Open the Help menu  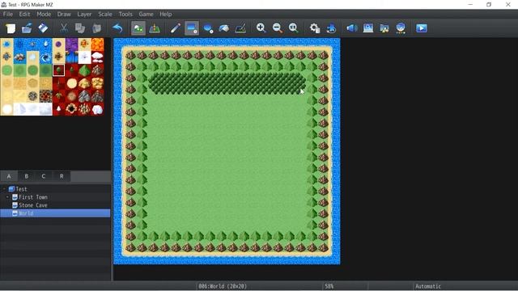click(x=165, y=15)
